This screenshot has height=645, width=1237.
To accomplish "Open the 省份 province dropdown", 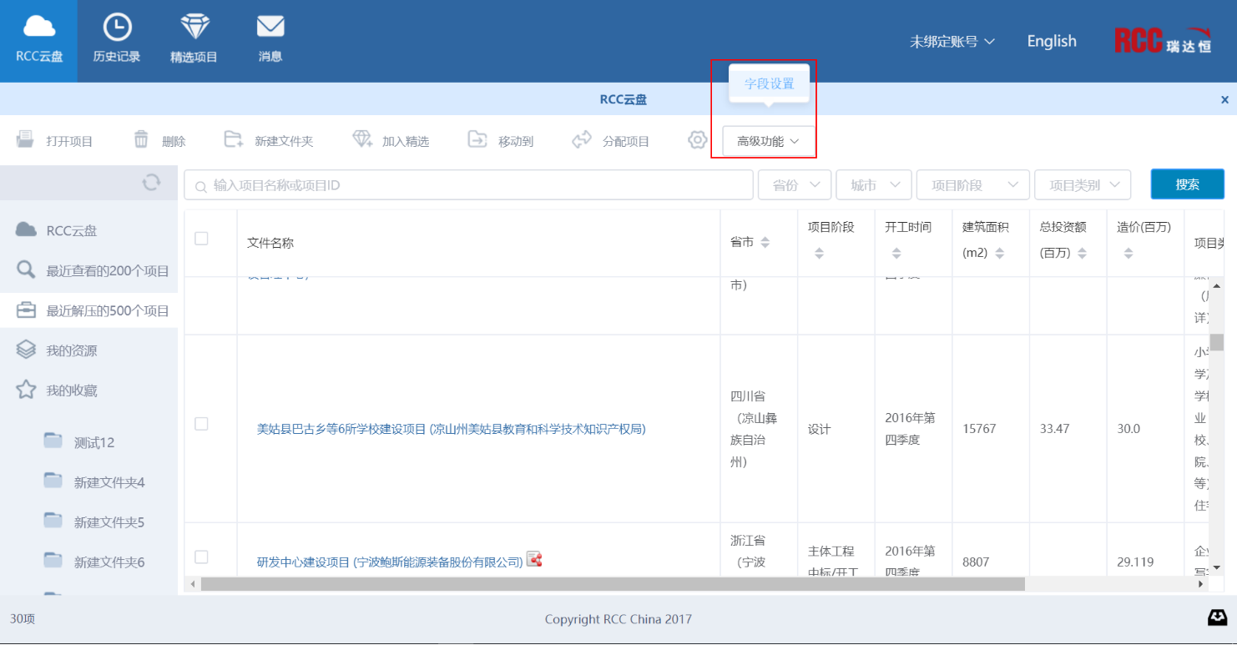I will pyautogui.click(x=795, y=185).
